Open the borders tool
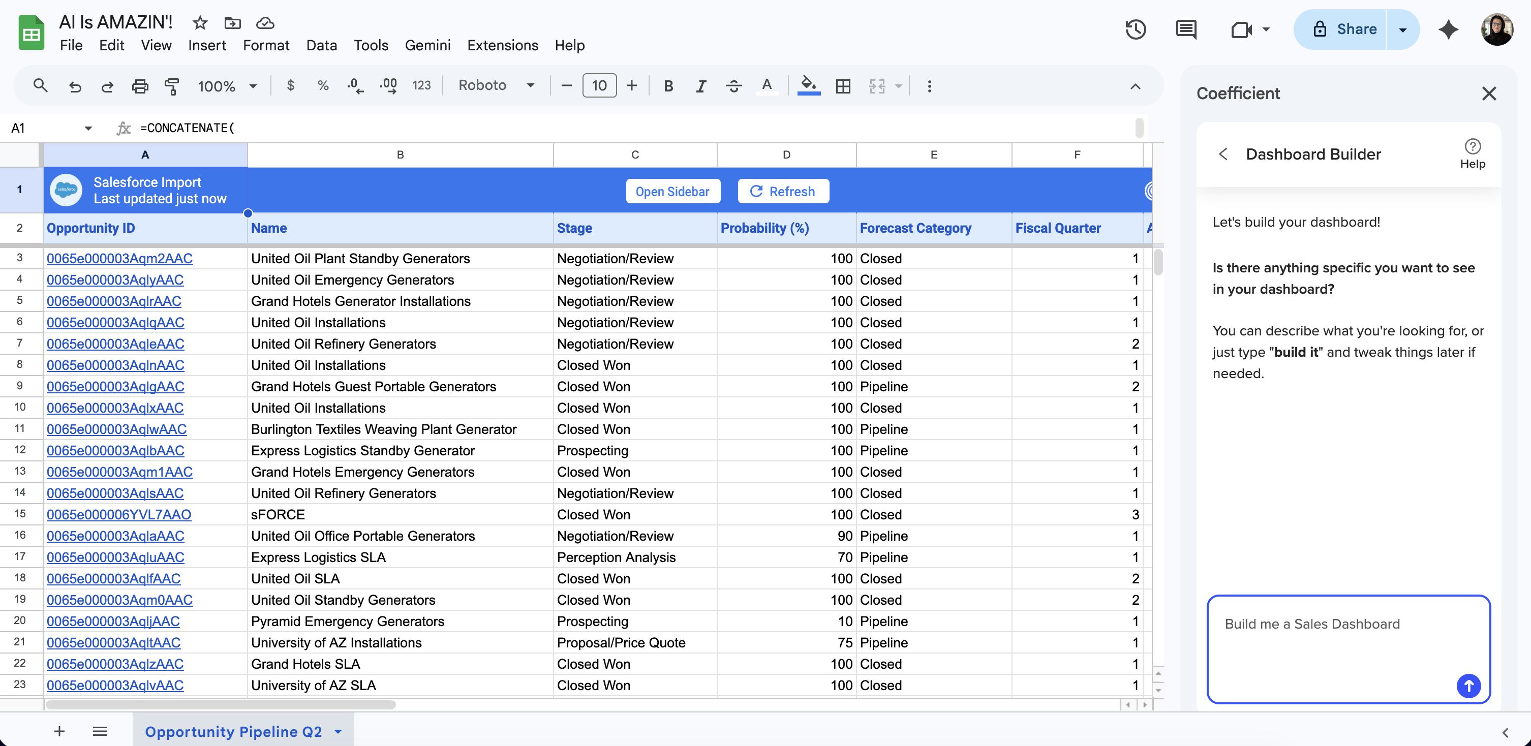The image size is (1531, 746). pos(843,86)
